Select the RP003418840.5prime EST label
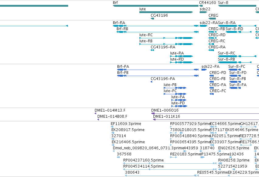The height and width of the screenshot is (177, 259). click(190, 136)
